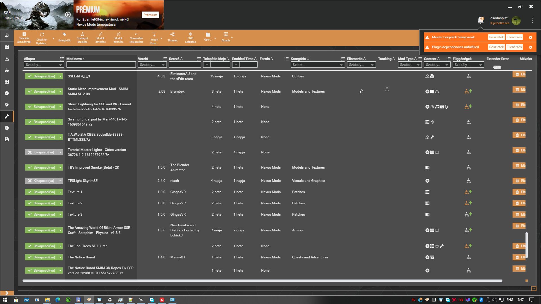Click play button on SSE game banner
Image resolution: width=541 pixels, height=304 pixels.
pyautogui.click(x=68, y=15)
